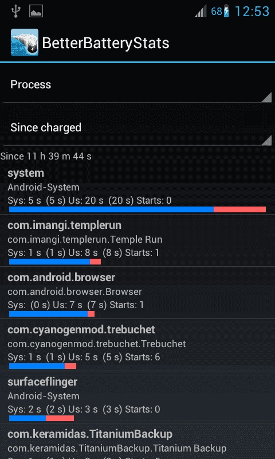Screen dimensions: 275x459
Task: Select the com.imangi.templerun entry
Action: [x=137, y=240]
